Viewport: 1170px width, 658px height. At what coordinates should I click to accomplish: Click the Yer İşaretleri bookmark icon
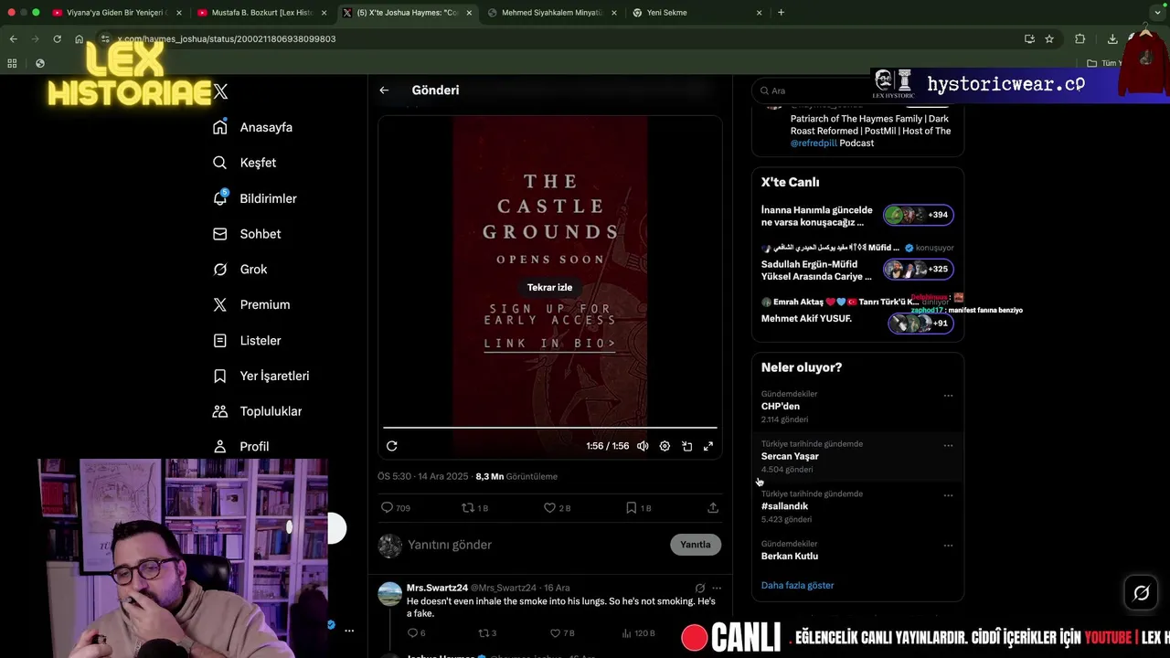click(219, 376)
